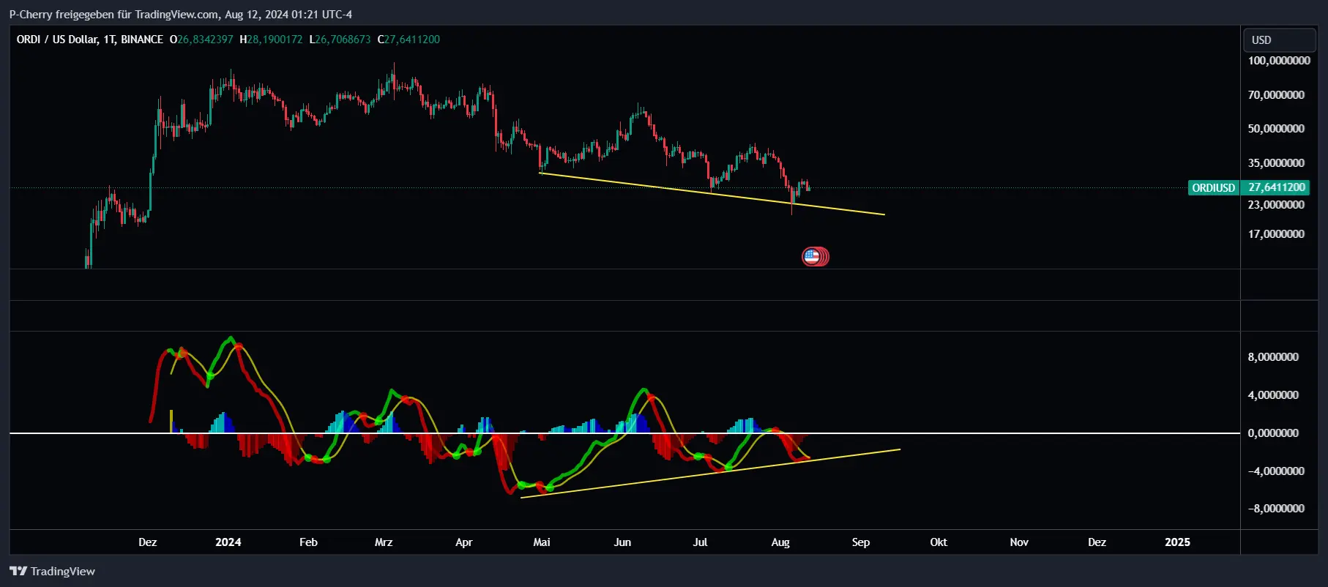Click the 4,0000000 indicator axis label

(1273, 395)
